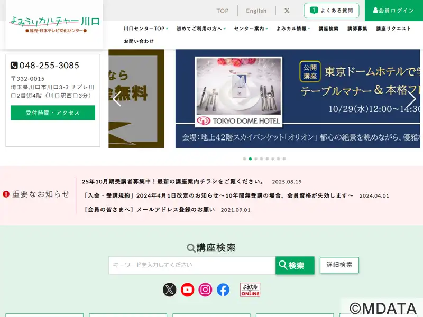
Task: Advance carousel with right arrow
Action: (412, 99)
